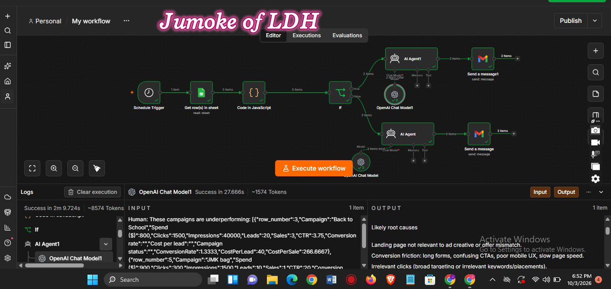Zoom in on the workflow canvas
611x289 pixels.
click(x=54, y=168)
